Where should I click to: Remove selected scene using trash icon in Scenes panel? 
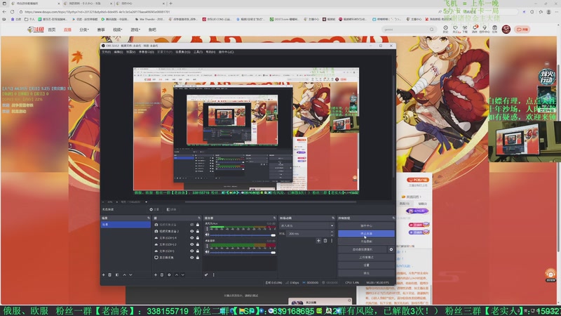click(110, 275)
